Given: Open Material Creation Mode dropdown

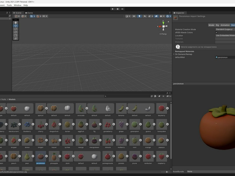Looking at the screenshot, I should (225, 29).
